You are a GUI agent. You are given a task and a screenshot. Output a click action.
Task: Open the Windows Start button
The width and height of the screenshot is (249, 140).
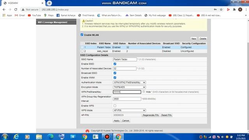(5, 136)
